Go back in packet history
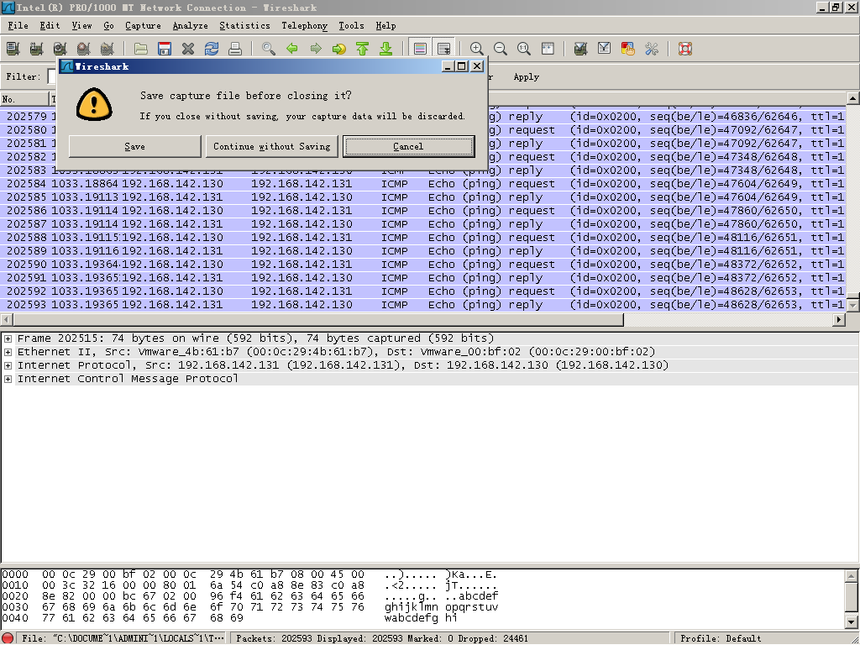The width and height of the screenshot is (860, 645). point(291,49)
